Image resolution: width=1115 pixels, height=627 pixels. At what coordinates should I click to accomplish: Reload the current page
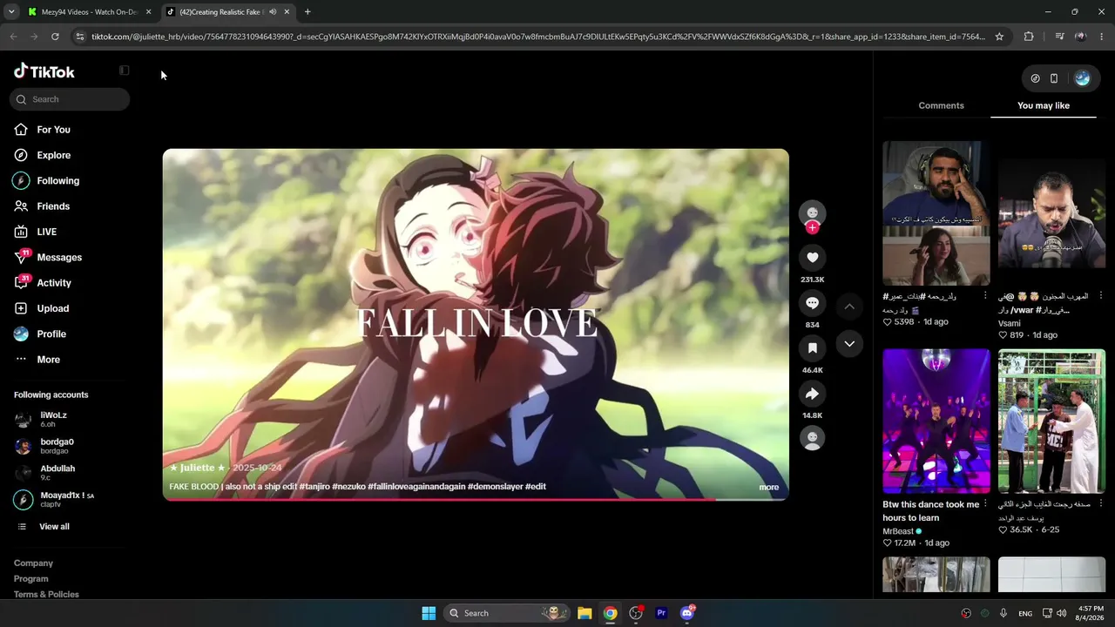(55, 37)
